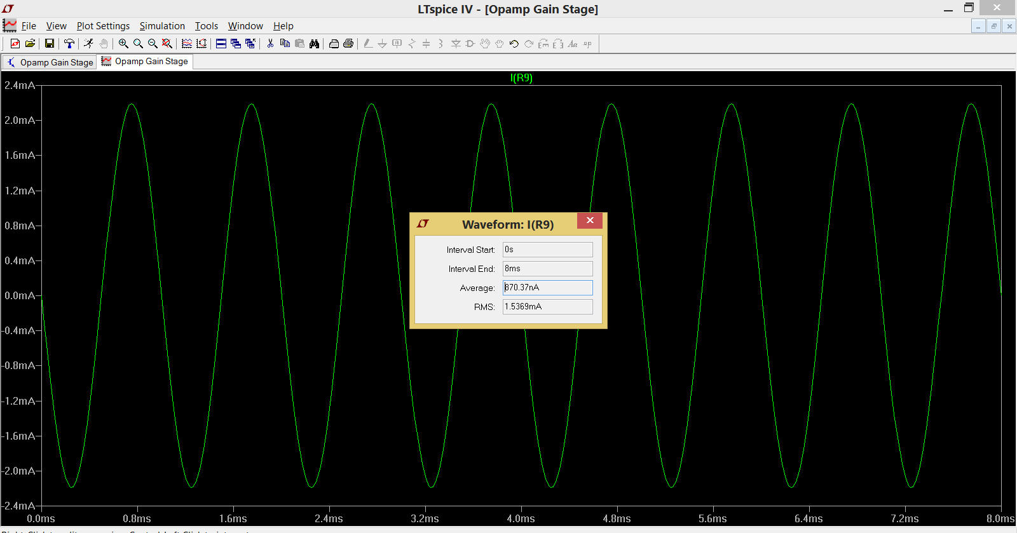Image resolution: width=1017 pixels, height=533 pixels.
Task: Click the 8.0ms horizontal axis label
Action: click(x=1000, y=518)
